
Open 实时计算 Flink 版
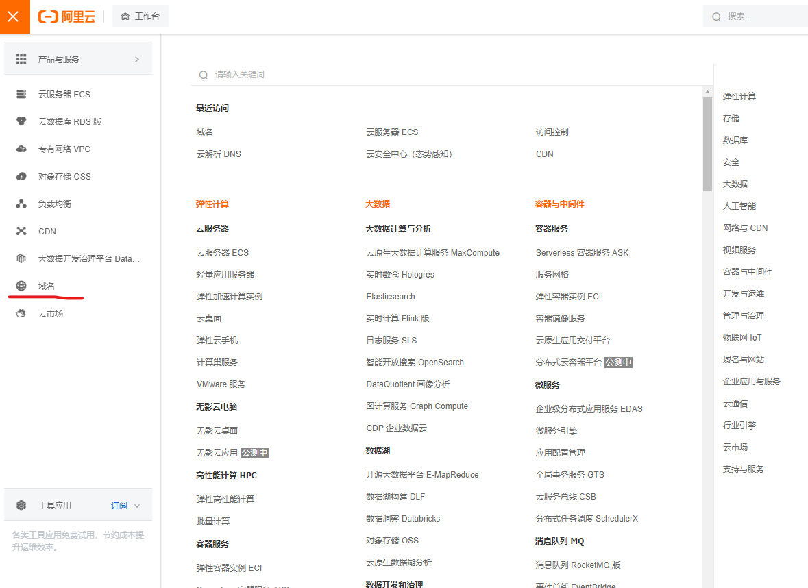coord(397,319)
